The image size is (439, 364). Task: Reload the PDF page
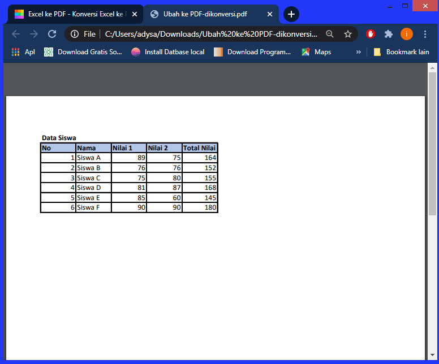coord(51,34)
